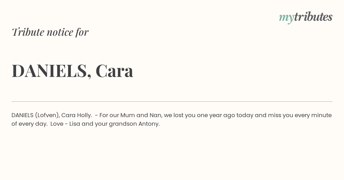Click the name heading "DANIELS, Cara"
The height and width of the screenshot is (180, 344).
pyautogui.click(x=73, y=71)
